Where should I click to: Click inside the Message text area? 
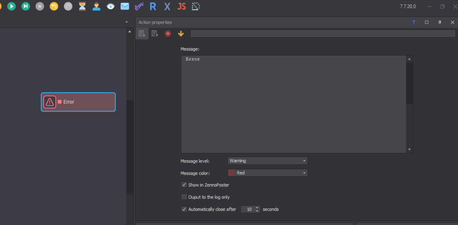(x=293, y=104)
